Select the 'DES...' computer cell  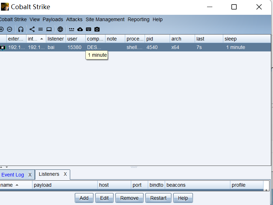pyautogui.click(x=95, y=47)
